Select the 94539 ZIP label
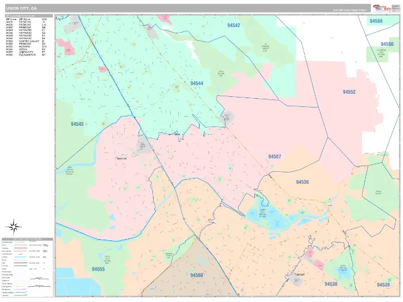The width and height of the screenshot is (403, 302). [x=383, y=284]
